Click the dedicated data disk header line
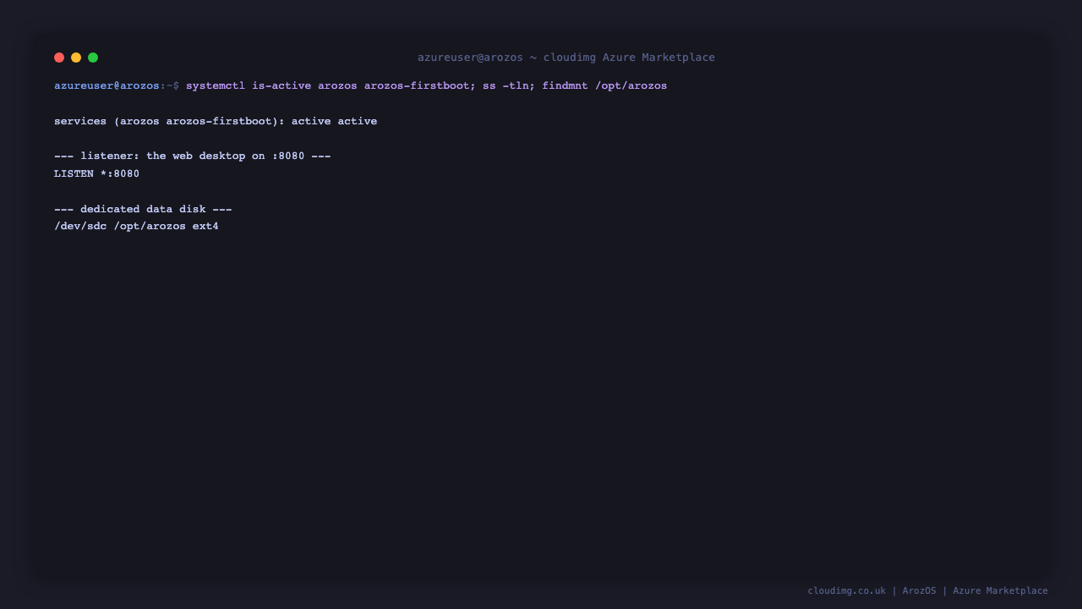 143,209
